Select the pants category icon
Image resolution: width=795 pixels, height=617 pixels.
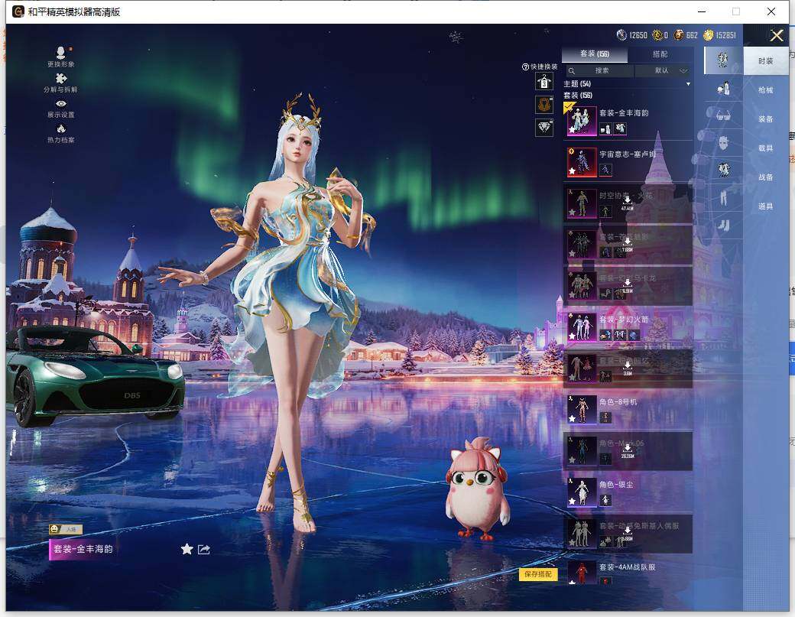(723, 196)
